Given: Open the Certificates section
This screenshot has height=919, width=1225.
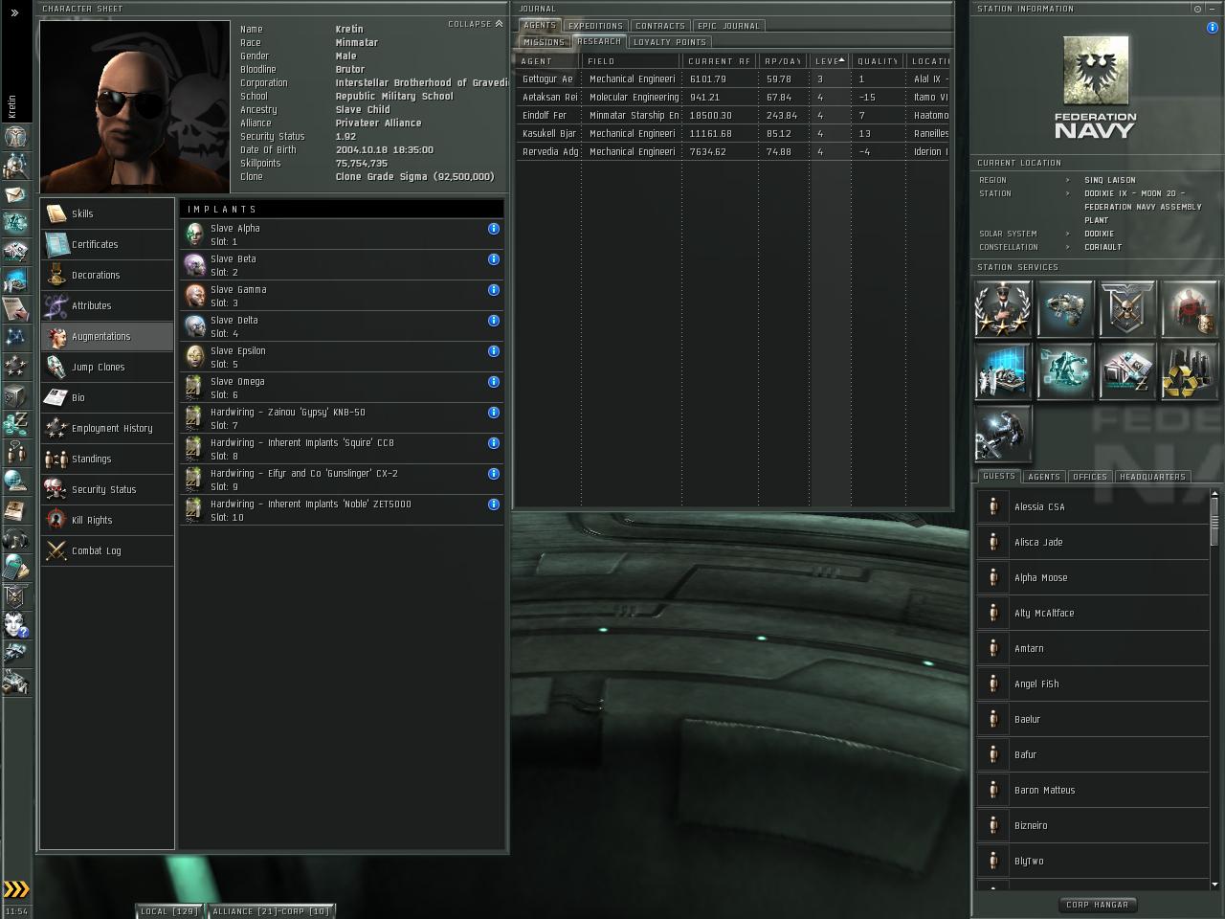Looking at the screenshot, I should coord(107,244).
